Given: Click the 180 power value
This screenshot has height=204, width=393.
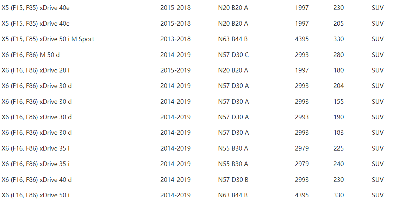Looking at the screenshot, I should tap(338, 70).
